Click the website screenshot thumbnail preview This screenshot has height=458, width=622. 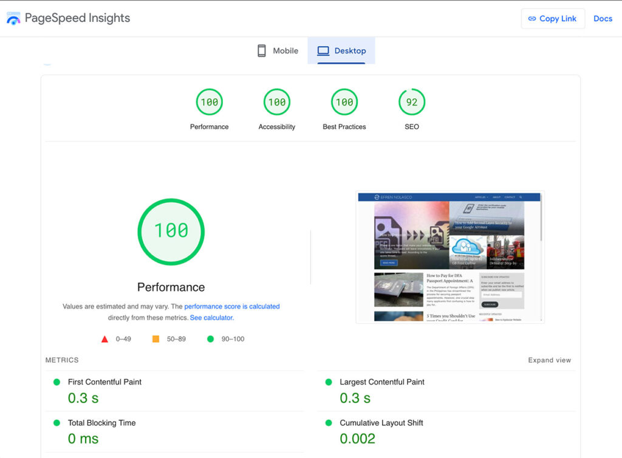coord(449,256)
